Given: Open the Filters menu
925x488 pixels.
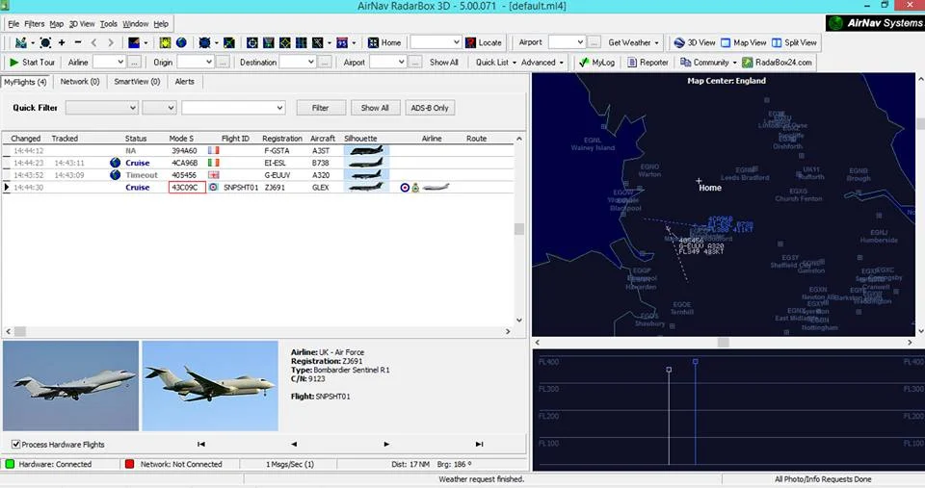Looking at the screenshot, I should pos(35,23).
